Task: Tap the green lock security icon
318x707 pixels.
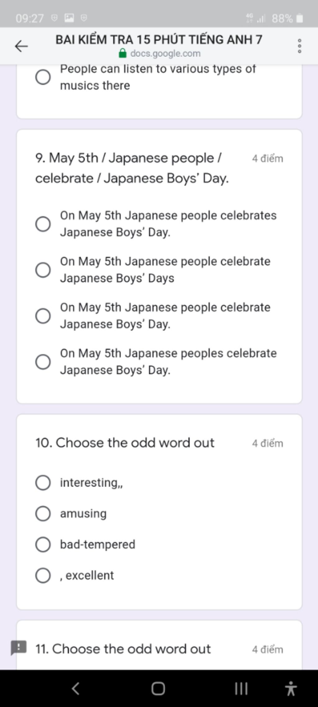Action: tap(123, 53)
